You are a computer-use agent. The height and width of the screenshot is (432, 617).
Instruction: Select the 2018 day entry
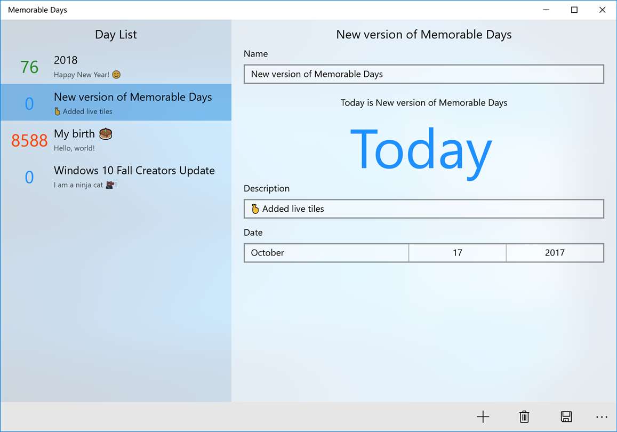[x=116, y=66]
